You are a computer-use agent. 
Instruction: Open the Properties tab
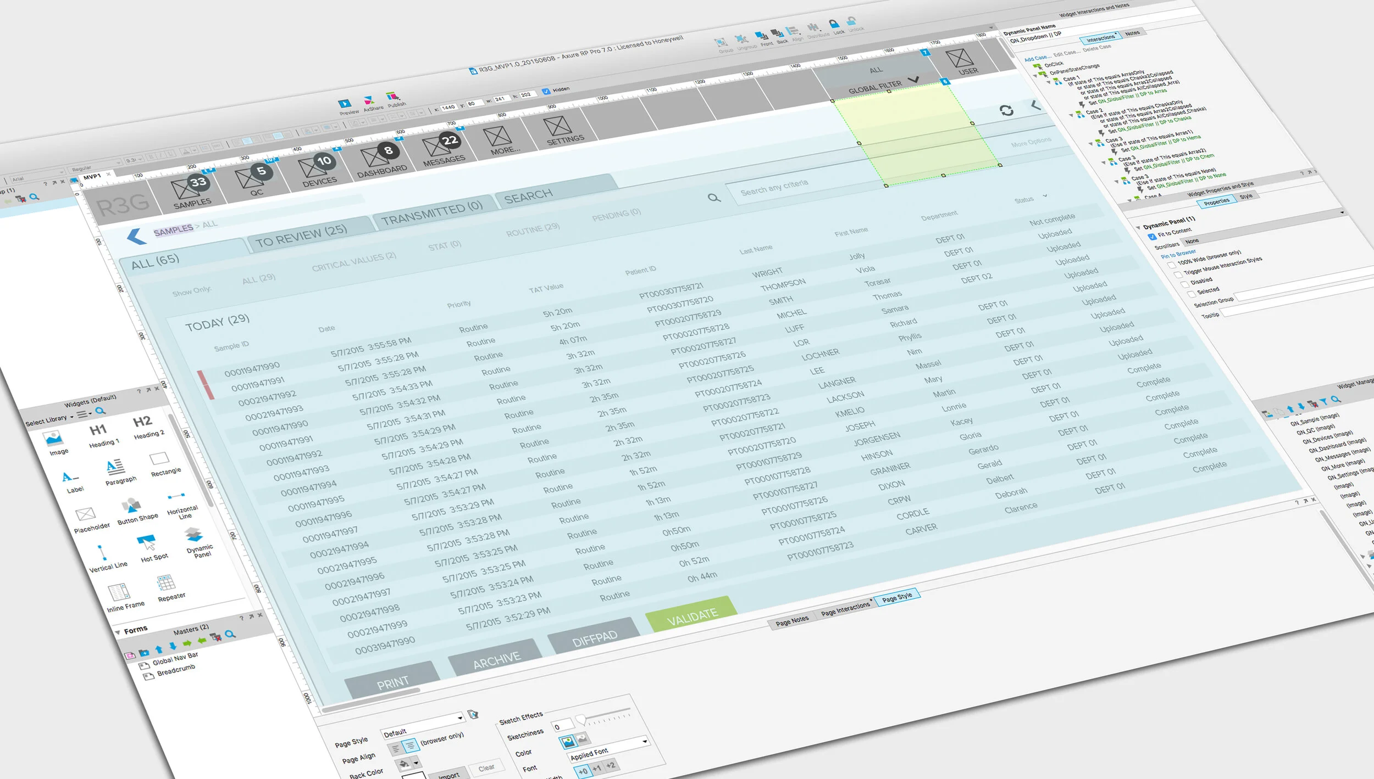point(1216,202)
